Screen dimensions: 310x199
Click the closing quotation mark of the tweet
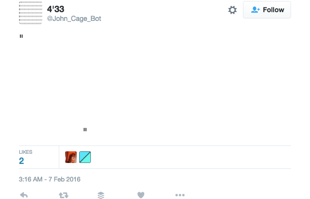tap(85, 129)
